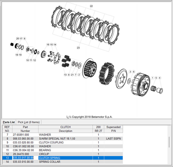Click callout number 14 in the diagram
The image size is (173, 167).
[55, 45]
